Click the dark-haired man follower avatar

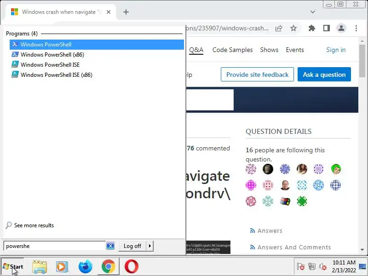click(x=268, y=169)
